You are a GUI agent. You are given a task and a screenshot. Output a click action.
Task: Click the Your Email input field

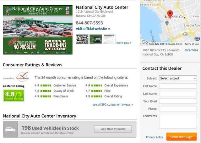(178, 101)
